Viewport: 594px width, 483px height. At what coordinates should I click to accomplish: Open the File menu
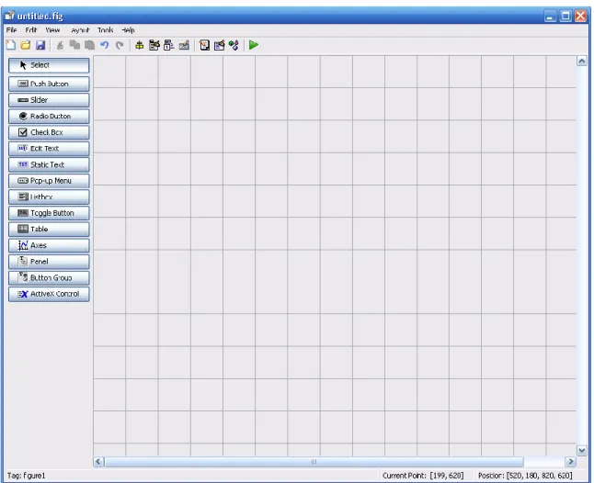click(x=11, y=30)
